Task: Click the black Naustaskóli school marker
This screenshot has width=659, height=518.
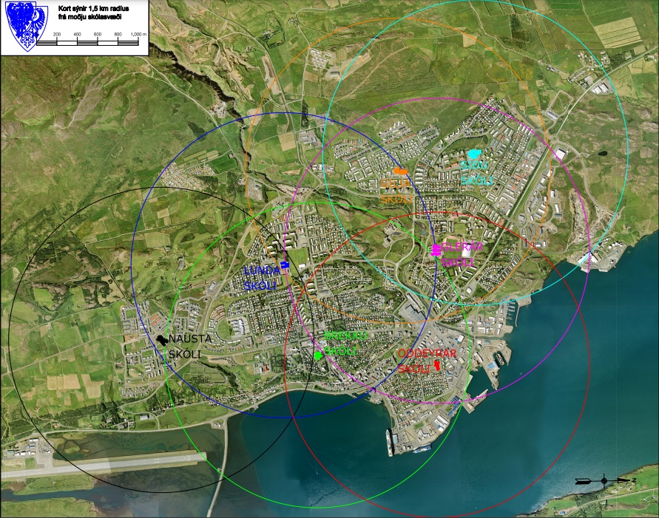Action: pos(162,340)
